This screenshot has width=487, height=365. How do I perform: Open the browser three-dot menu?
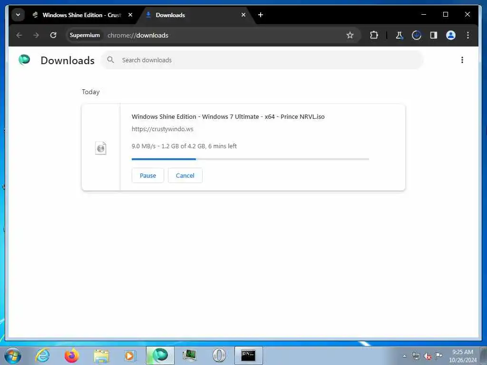pyautogui.click(x=468, y=35)
